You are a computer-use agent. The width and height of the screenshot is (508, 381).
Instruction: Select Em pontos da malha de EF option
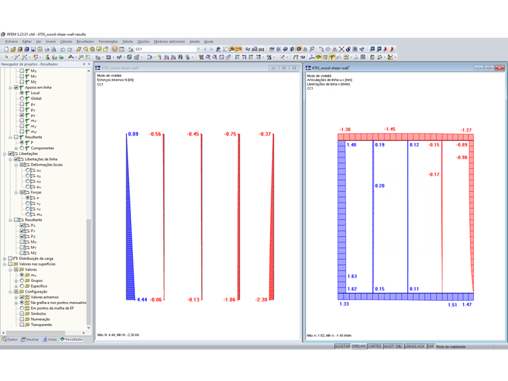pyautogui.click(x=22, y=308)
